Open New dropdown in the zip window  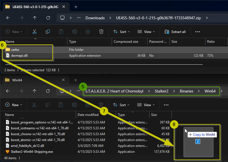click(x=14, y=32)
